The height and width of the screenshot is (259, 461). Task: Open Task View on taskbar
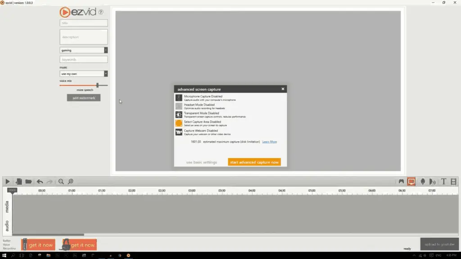click(22, 255)
